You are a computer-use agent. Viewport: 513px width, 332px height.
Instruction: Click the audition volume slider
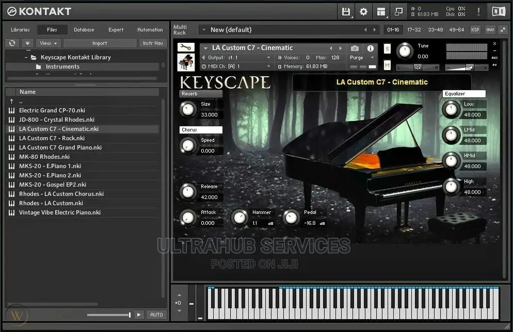(x=109, y=314)
